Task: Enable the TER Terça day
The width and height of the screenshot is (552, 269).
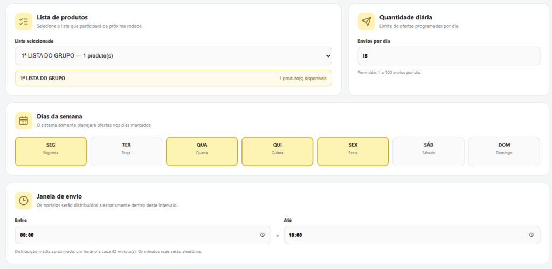Action: pos(126,151)
